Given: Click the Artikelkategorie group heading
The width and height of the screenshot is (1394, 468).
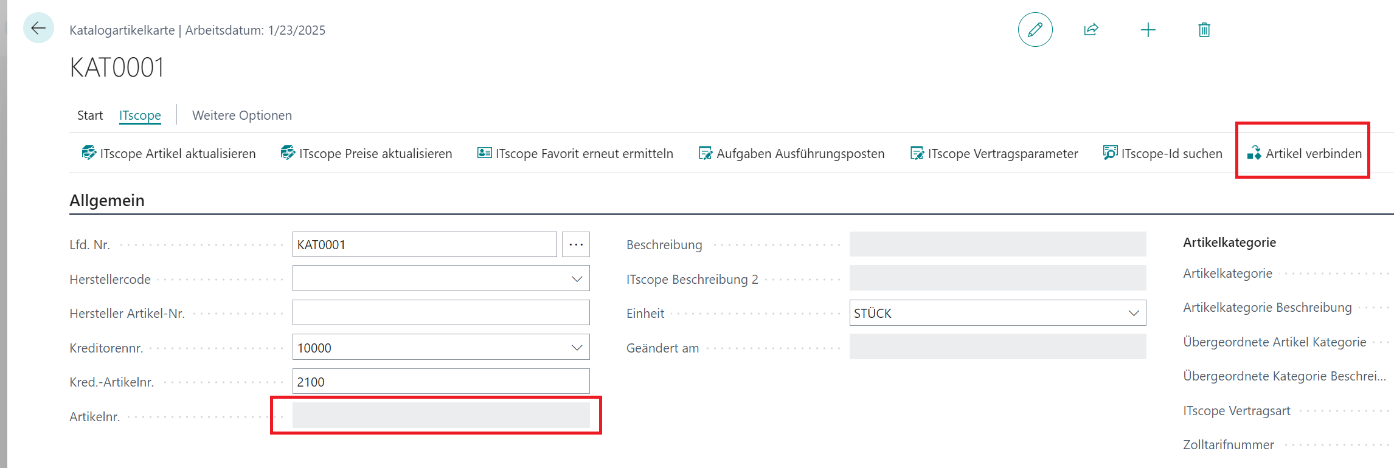Looking at the screenshot, I should coord(1229,242).
